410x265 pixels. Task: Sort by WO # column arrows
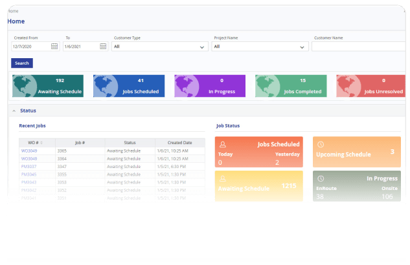click(x=41, y=143)
